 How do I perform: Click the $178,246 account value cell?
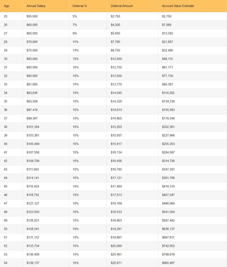pyautogui.click(x=168, y=118)
